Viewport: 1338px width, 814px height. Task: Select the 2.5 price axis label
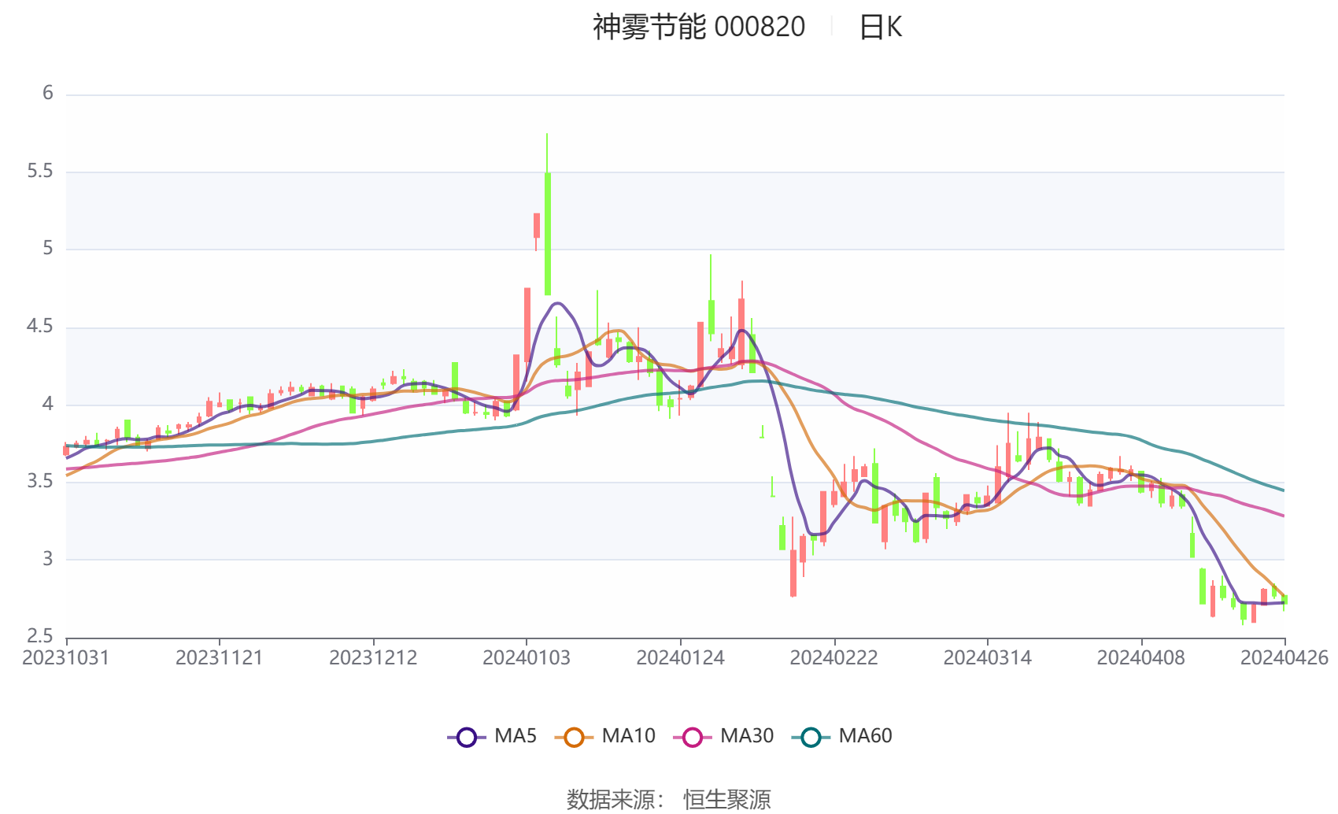(x=40, y=636)
